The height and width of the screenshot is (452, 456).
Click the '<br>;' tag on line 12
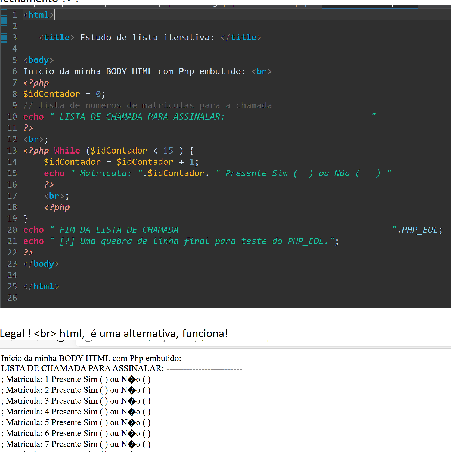(x=36, y=139)
